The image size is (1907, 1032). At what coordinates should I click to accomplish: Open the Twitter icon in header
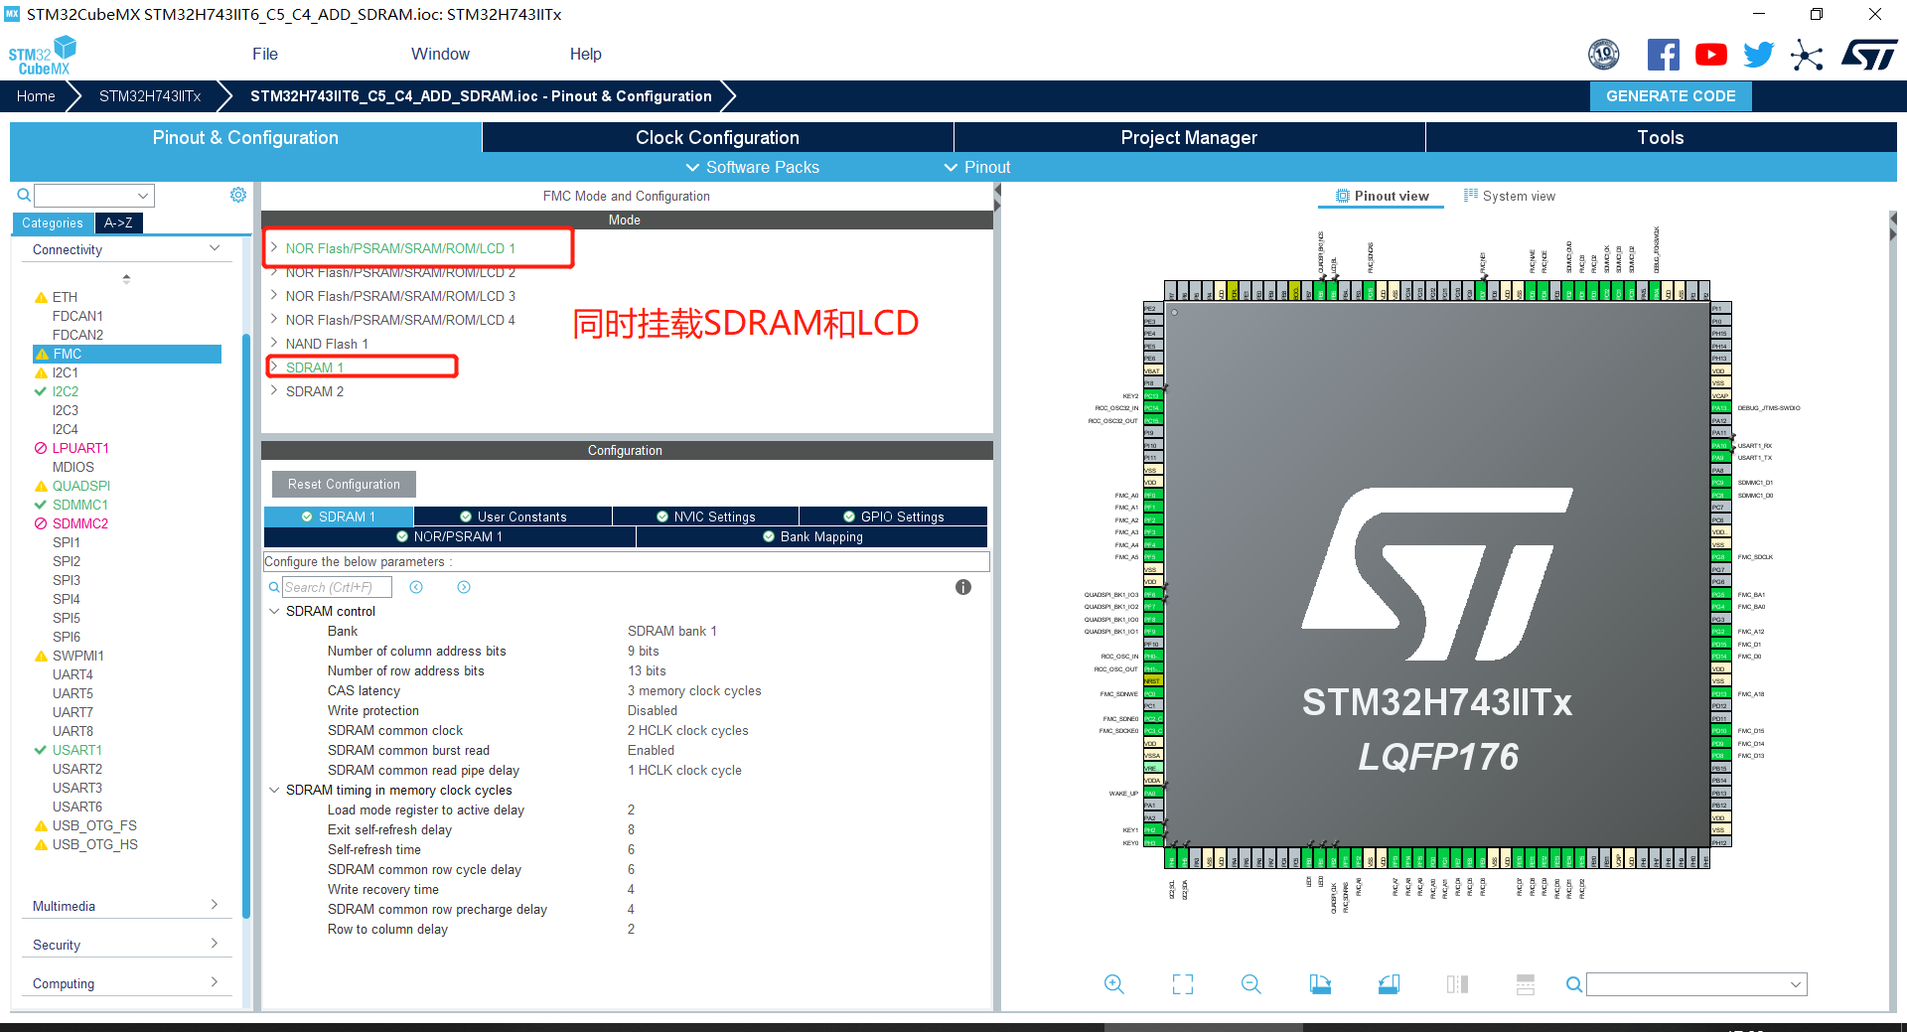[1758, 55]
